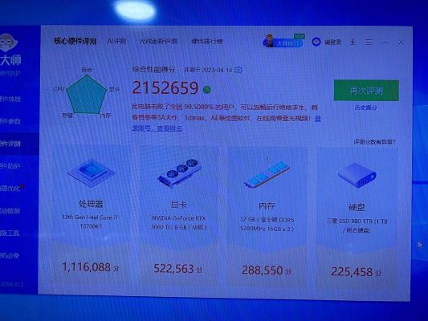The image size is (428, 321).
Task: Open the 历史跑分 link
Action: coord(365,108)
